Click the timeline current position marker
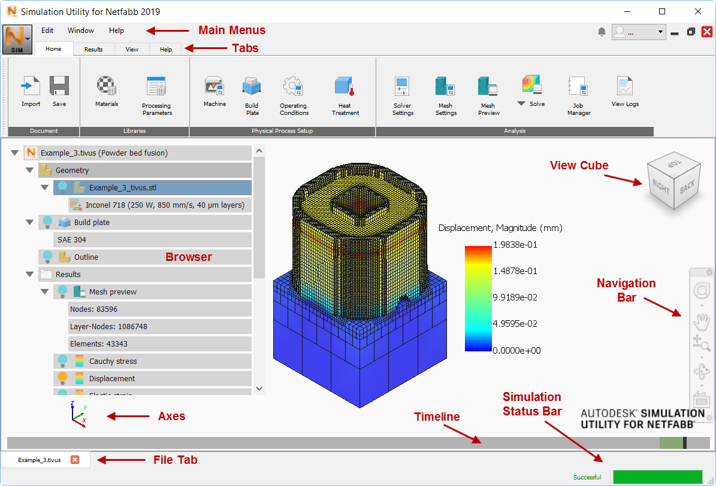 tap(684, 443)
